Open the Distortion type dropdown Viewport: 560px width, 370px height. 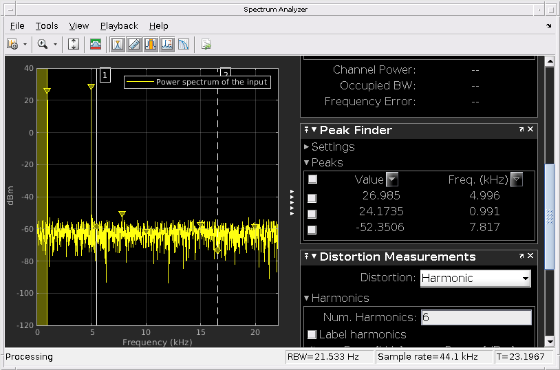(x=475, y=278)
